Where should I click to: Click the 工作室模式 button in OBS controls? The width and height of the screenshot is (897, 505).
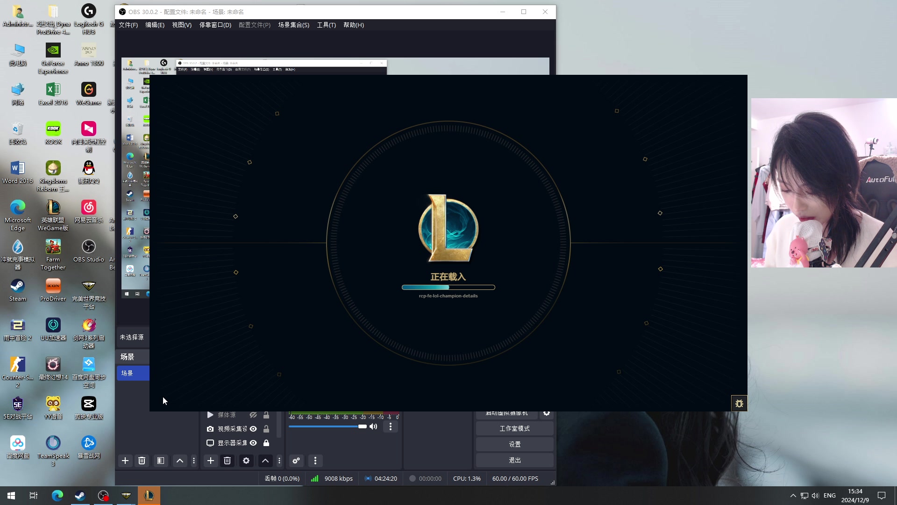click(515, 428)
